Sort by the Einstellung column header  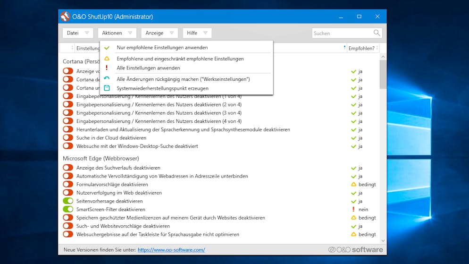(88, 48)
